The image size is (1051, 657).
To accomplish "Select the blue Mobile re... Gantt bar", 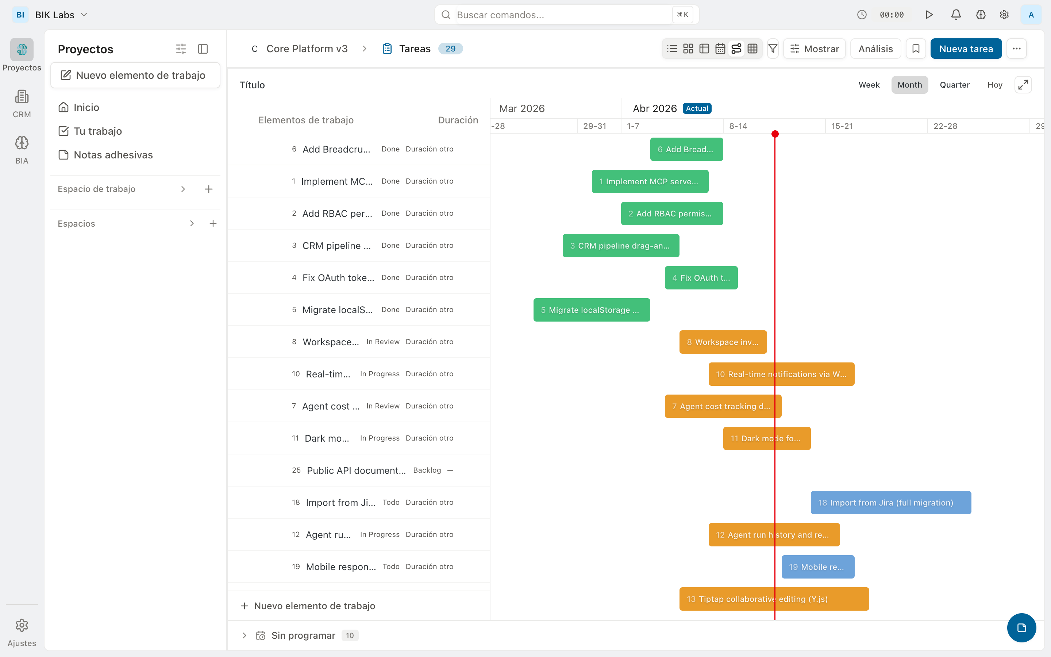I will click(818, 567).
